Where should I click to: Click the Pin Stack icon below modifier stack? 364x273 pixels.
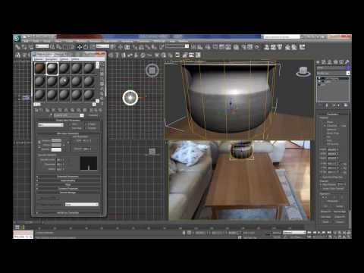pos(321,105)
